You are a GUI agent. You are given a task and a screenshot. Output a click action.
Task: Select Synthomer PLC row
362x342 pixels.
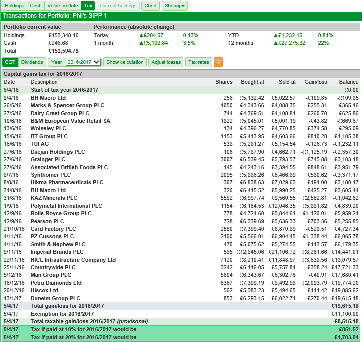point(181,175)
